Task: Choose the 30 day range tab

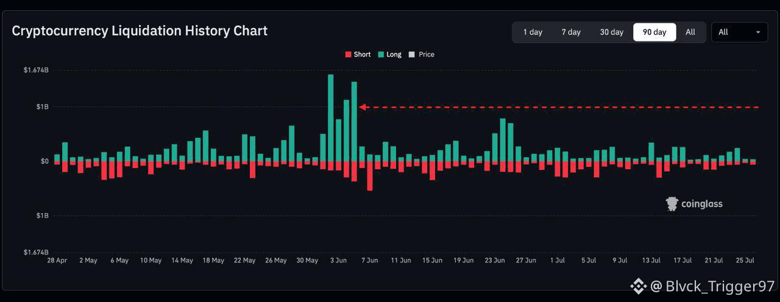Action: pyautogui.click(x=611, y=32)
